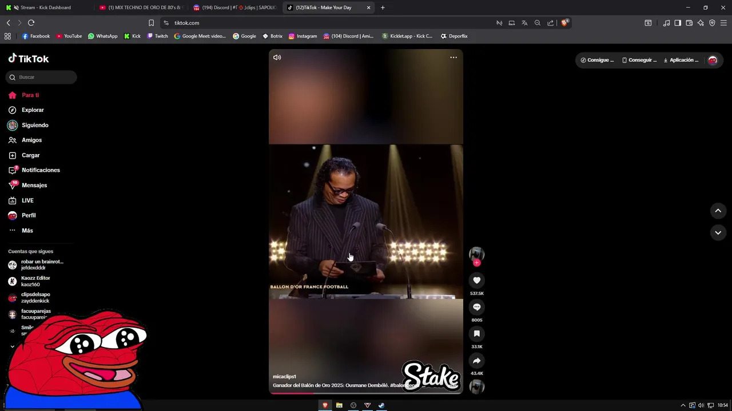Open the Botrix bookmark
The width and height of the screenshot is (732, 411).
pos(273,36)
